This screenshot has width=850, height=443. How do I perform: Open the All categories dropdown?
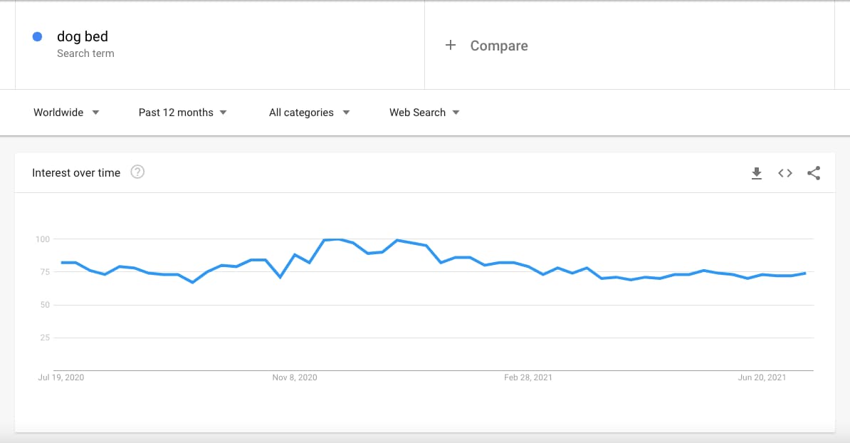[310, 113]
